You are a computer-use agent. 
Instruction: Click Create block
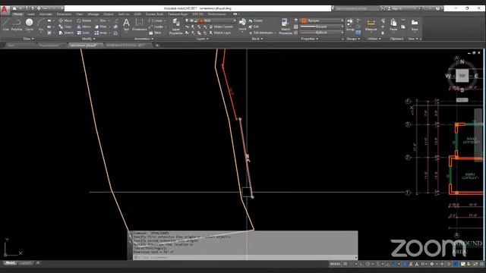(x=256, y=20)
